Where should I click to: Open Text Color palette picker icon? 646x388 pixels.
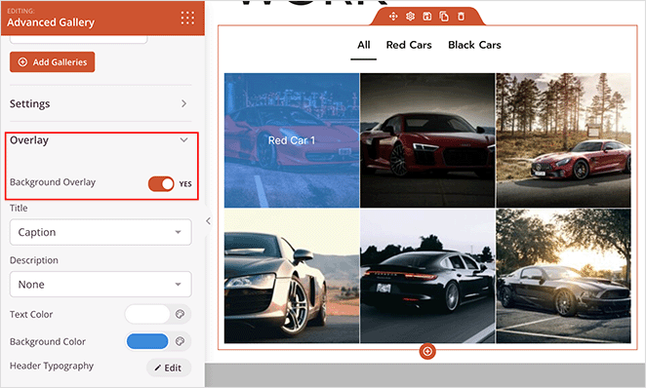point(180,314)
